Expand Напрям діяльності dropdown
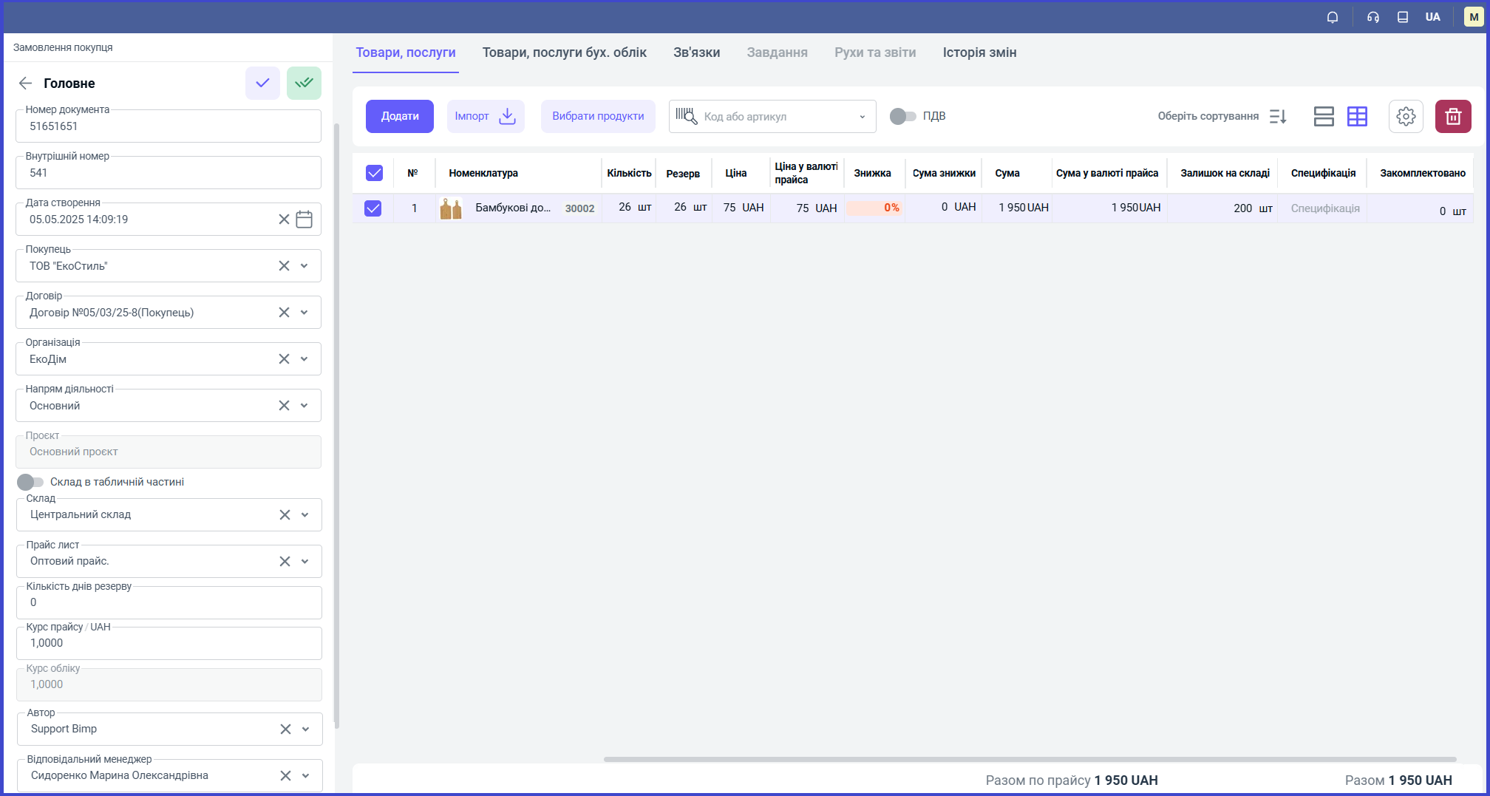 [x=305, y=406]
